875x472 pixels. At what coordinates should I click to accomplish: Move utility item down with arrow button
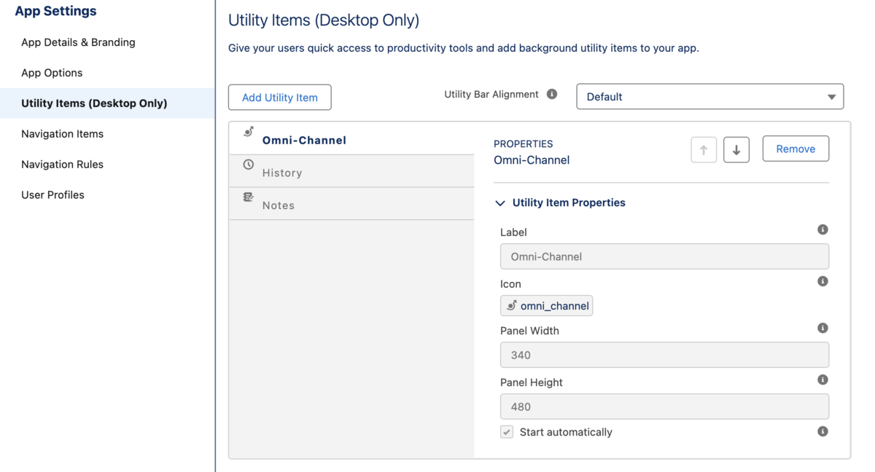(736, 149)
